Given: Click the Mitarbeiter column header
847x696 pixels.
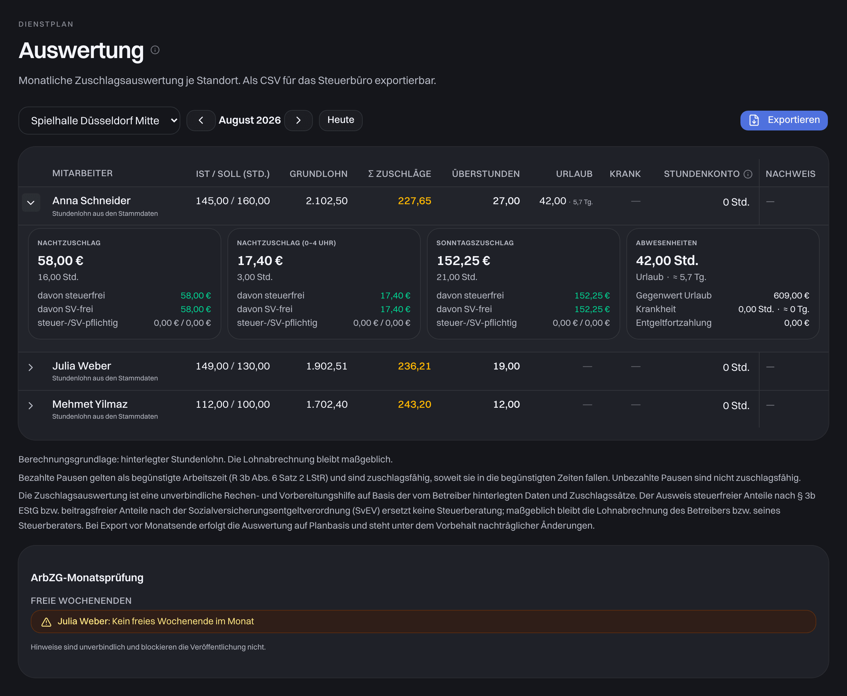Looking at the screenshot, I should (82, 173).
